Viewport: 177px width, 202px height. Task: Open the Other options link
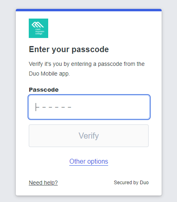tap(89, 161)
